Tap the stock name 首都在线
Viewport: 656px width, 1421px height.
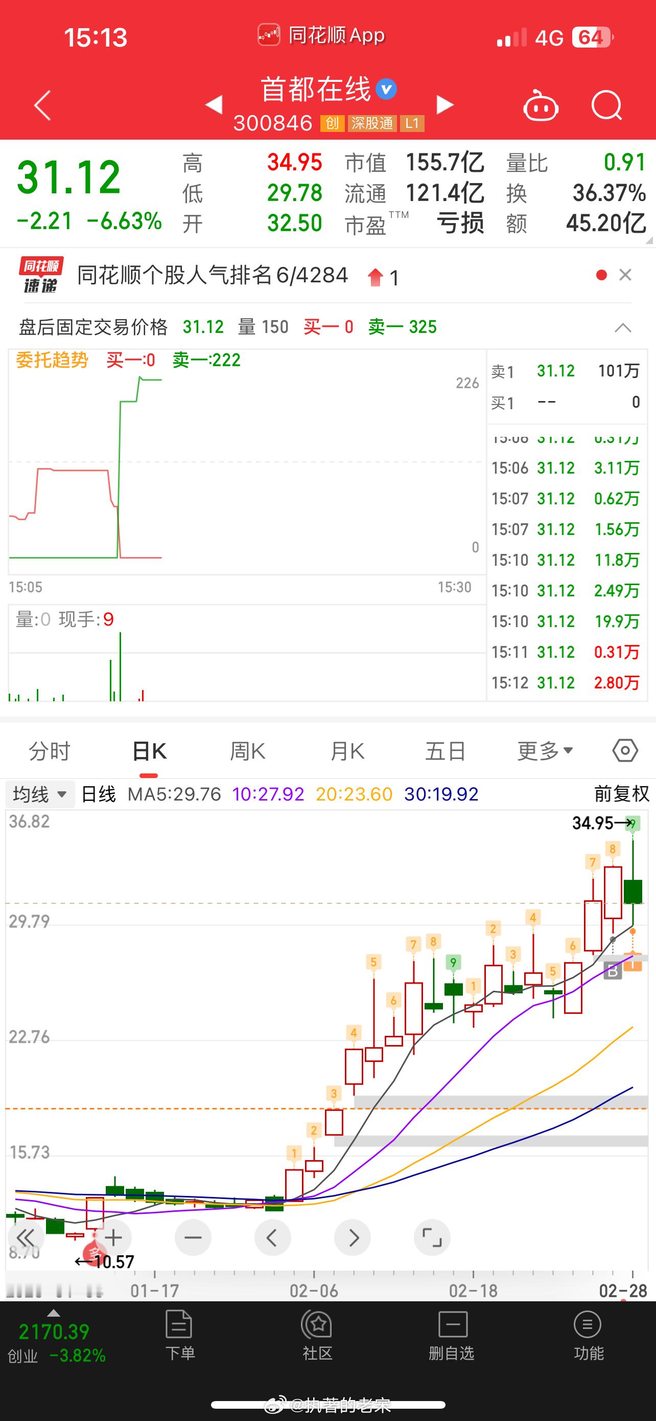pos(316,90)
